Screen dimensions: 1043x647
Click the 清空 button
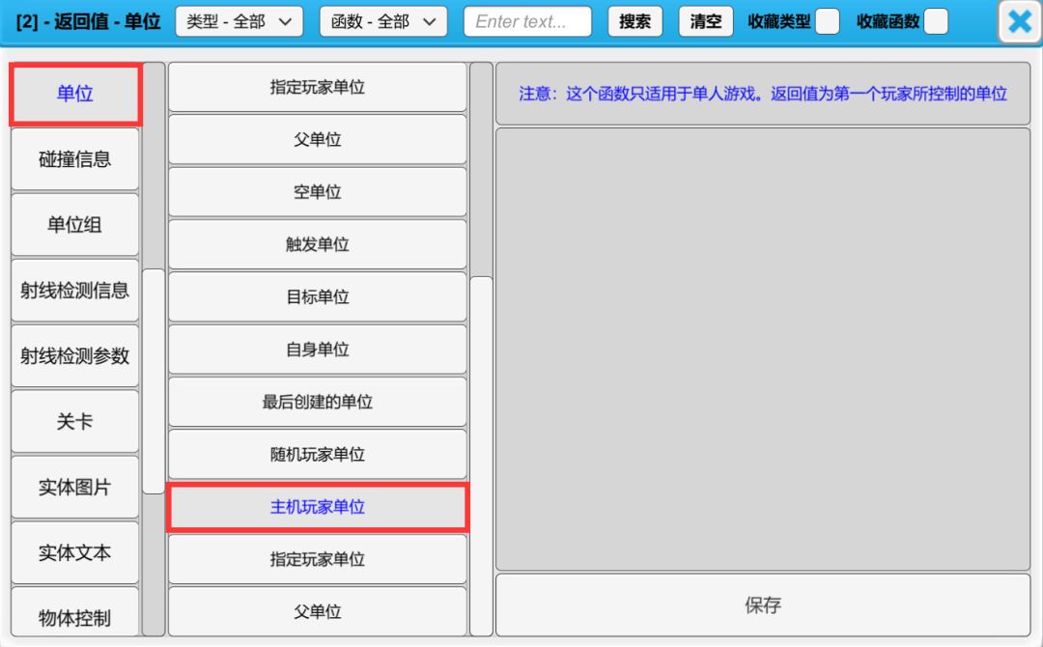click(x=706, y=21)
